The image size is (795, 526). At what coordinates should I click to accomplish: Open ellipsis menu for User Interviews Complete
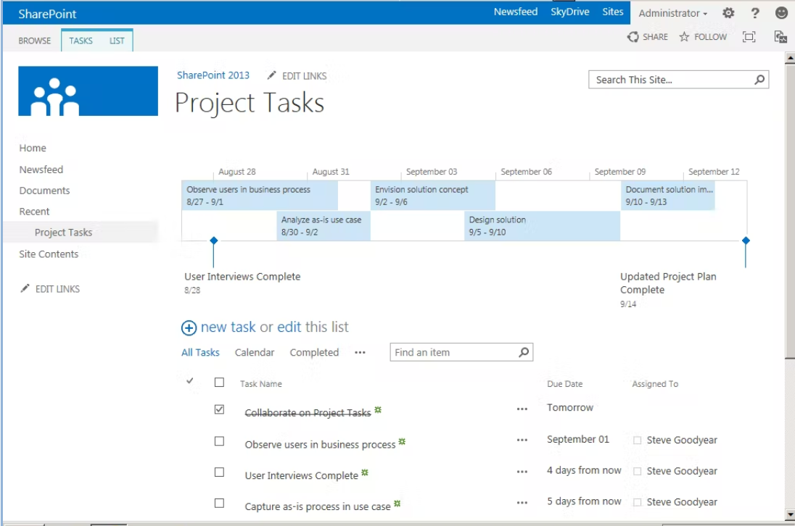click(x=522, y=472)
